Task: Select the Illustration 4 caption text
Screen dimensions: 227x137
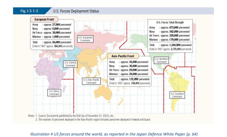Action: point(114,134)
